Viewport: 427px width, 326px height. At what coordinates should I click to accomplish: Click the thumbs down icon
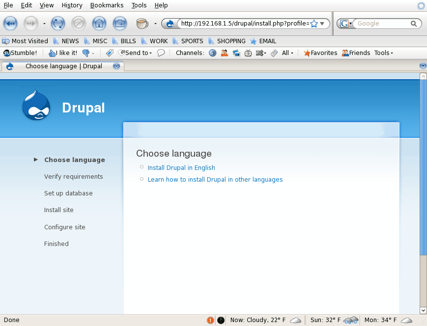tap(86, 53)
